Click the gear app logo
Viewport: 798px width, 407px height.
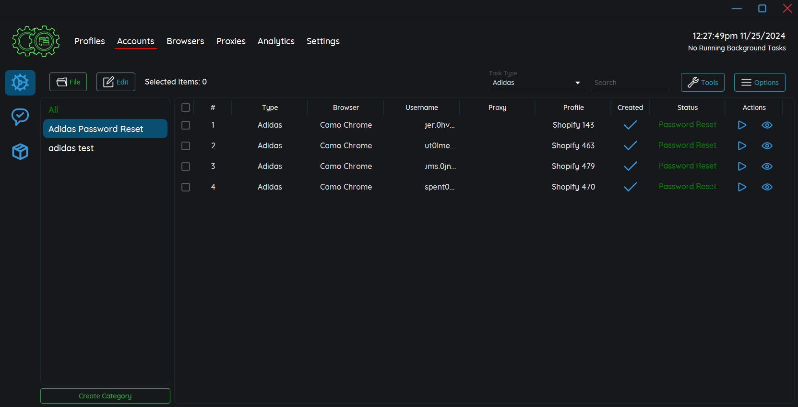tap(36, 41)
